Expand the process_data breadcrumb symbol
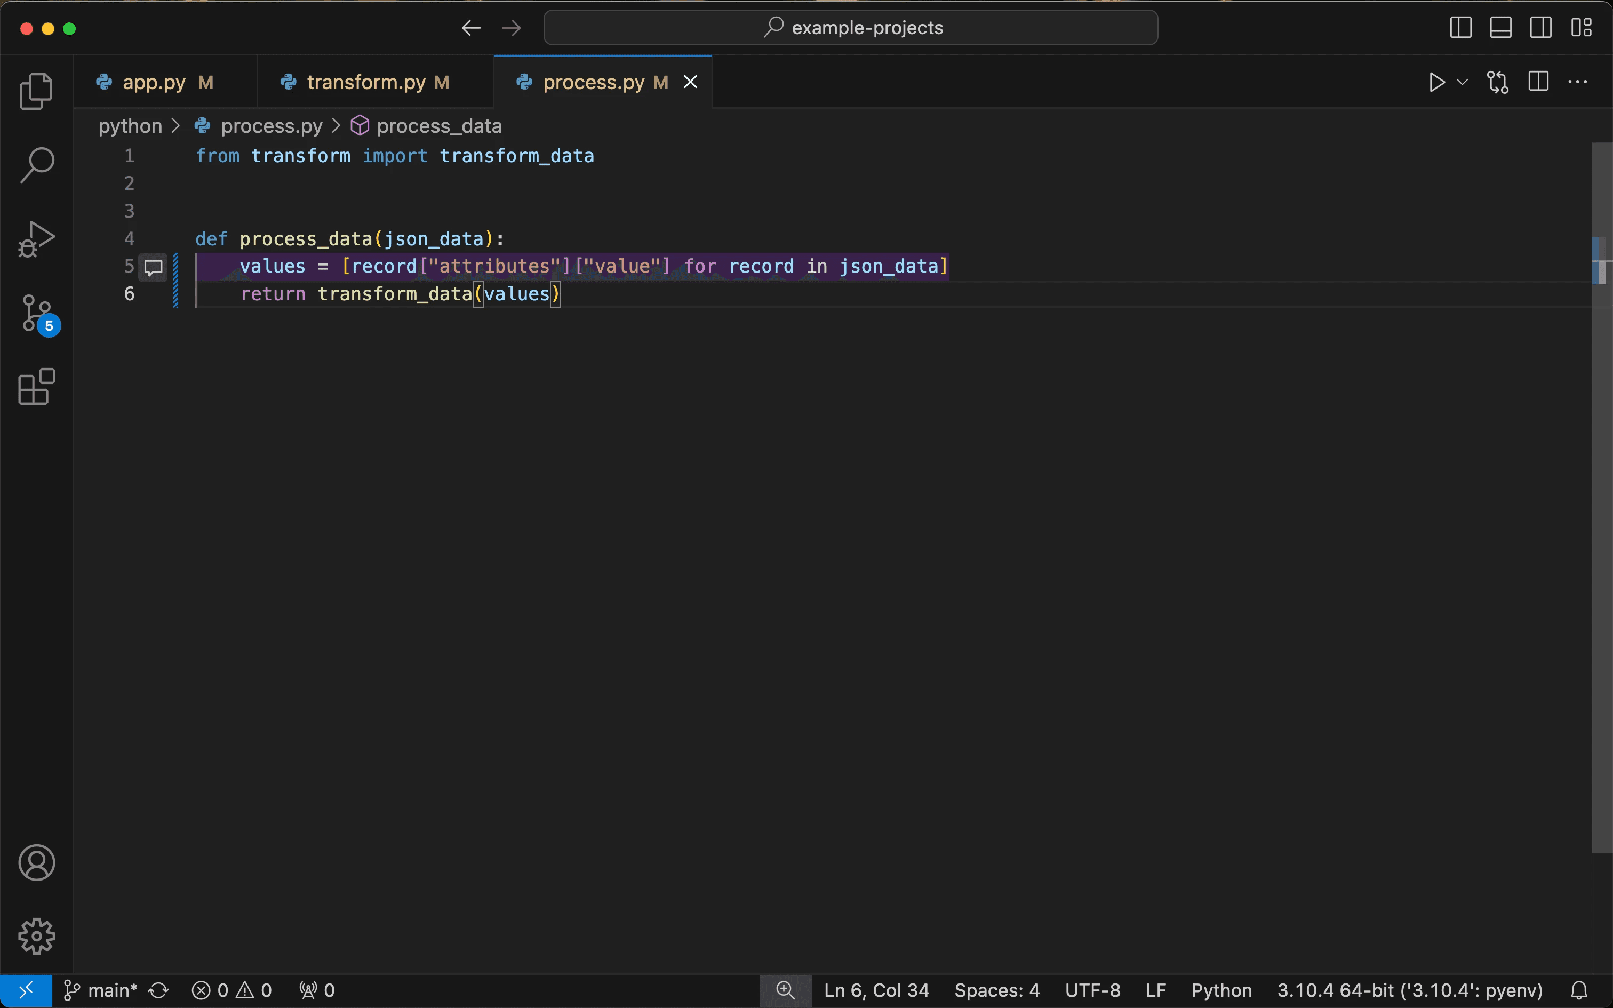This screenshot has height=1008, width=1613. tap(438, 126)
